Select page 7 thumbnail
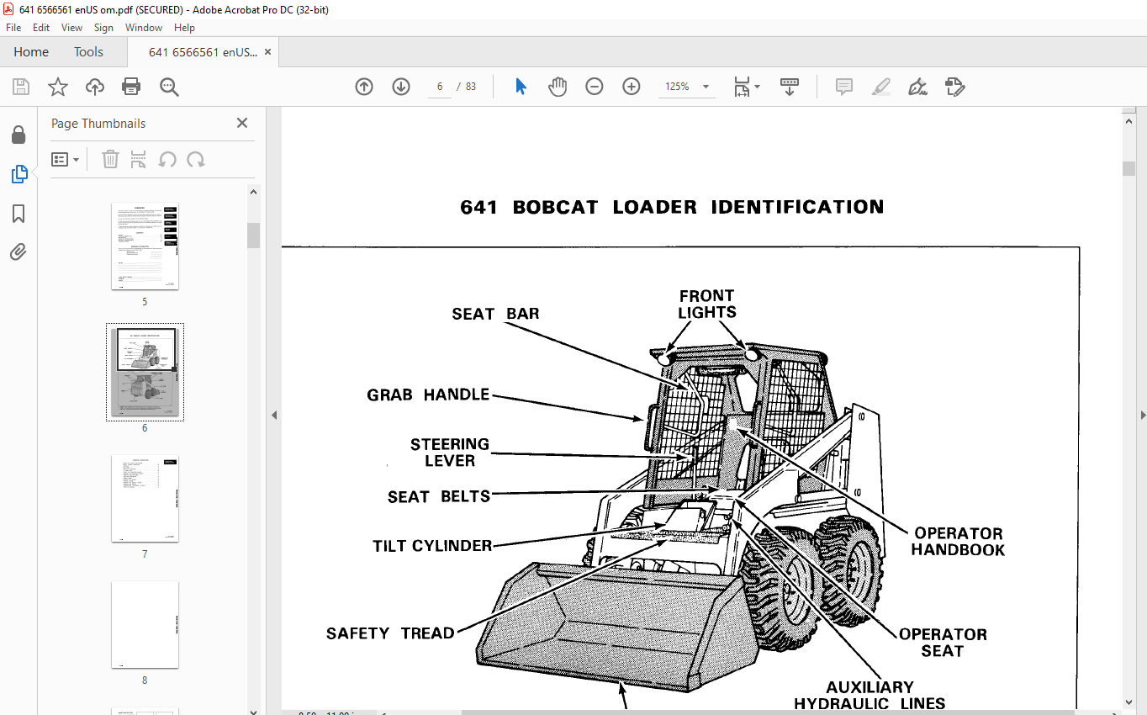Screen dimensions: 1147x715 145,499
